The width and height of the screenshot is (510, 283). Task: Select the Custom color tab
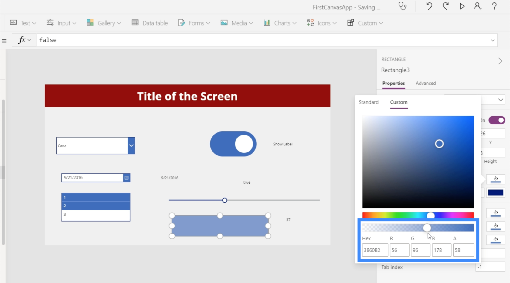pyautogui.click(x=399, y=102)
